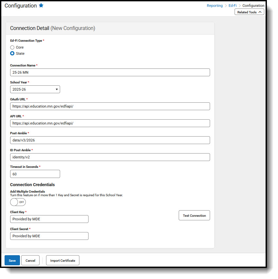Select the Core connection type radio button
Viewport: 278px width, 279px height.
tap(12, 47)
